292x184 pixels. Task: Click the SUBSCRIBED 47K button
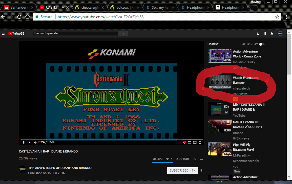click(183, 170)
